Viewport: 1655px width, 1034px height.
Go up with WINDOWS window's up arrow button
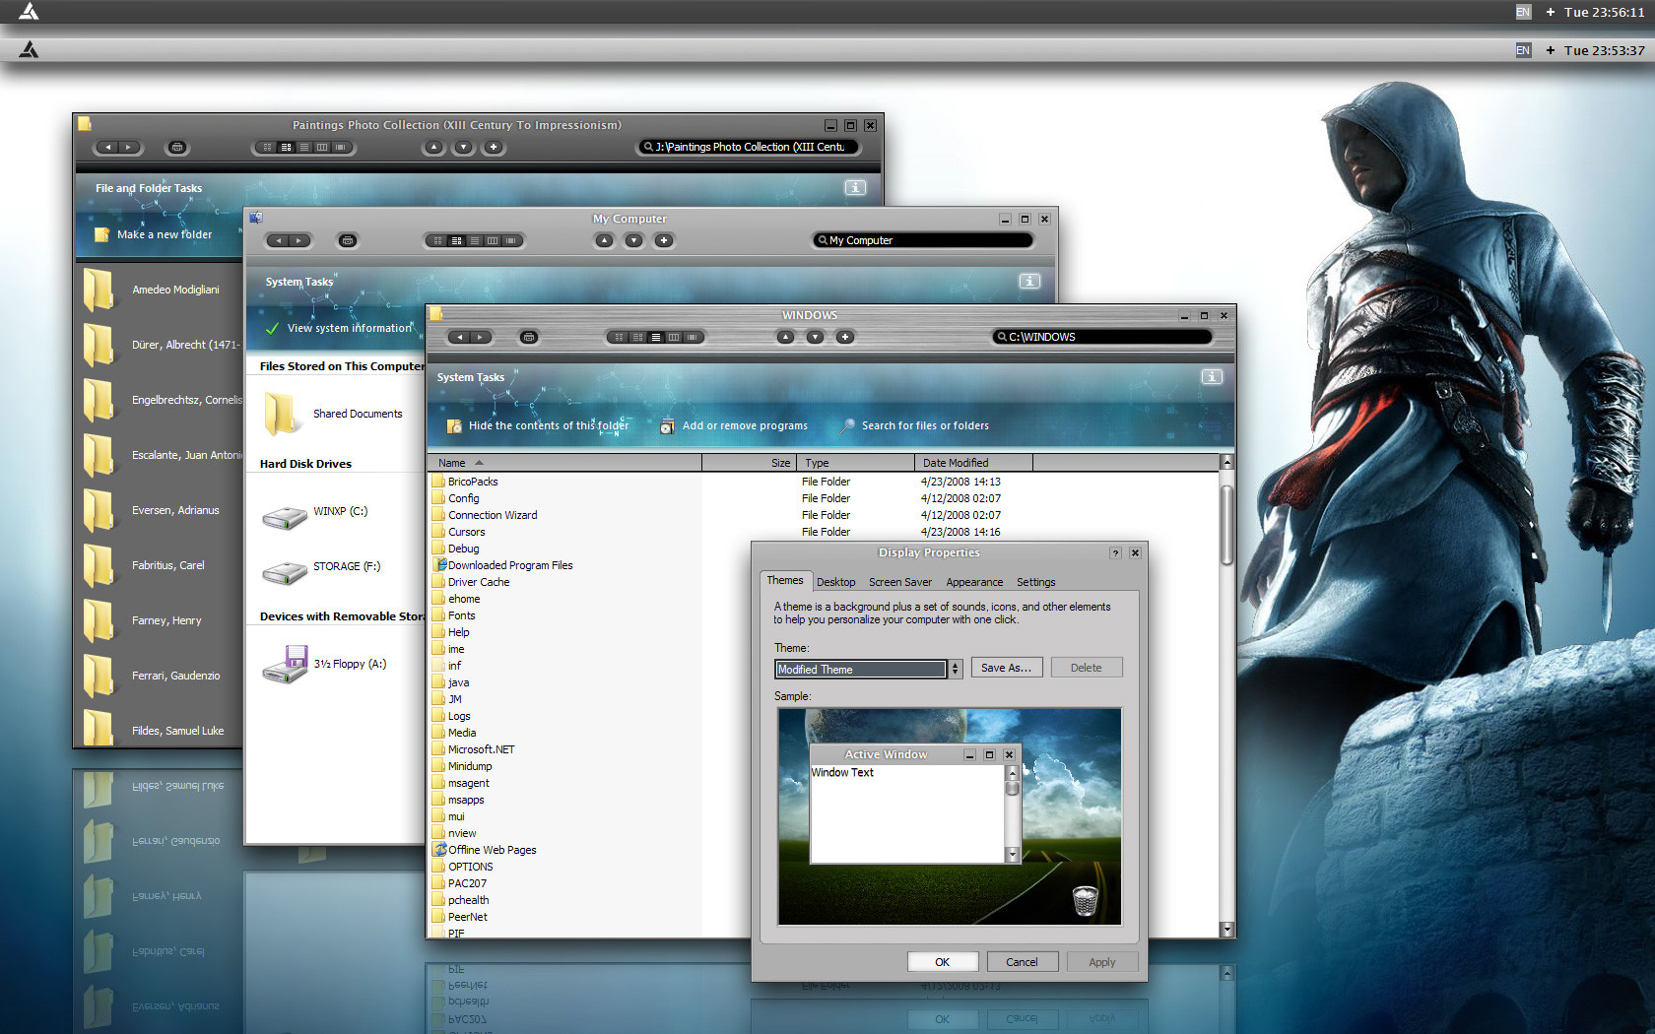pyautogui.click(x=785, y=337)
